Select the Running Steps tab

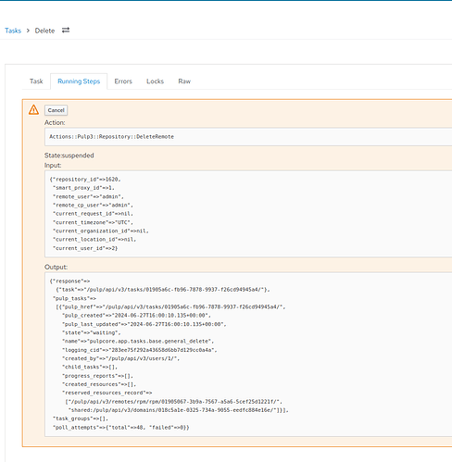[x=79, y=81]
